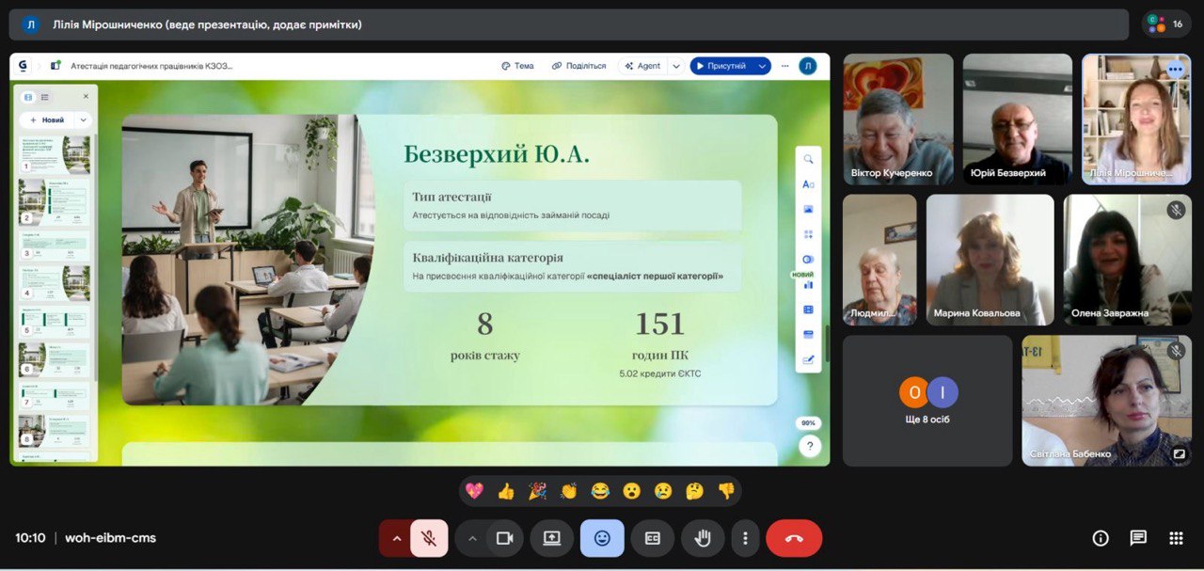Expand camera video settings arrow
Viewport: 1204px width, 571px height.
tap(472, 538)
